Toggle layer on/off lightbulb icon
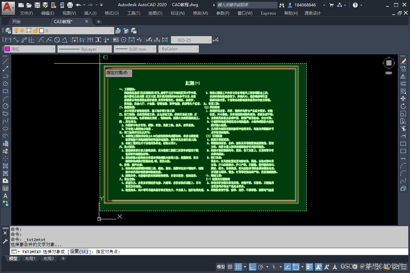This screenshot has height=273, width=410. pos(16,31)
